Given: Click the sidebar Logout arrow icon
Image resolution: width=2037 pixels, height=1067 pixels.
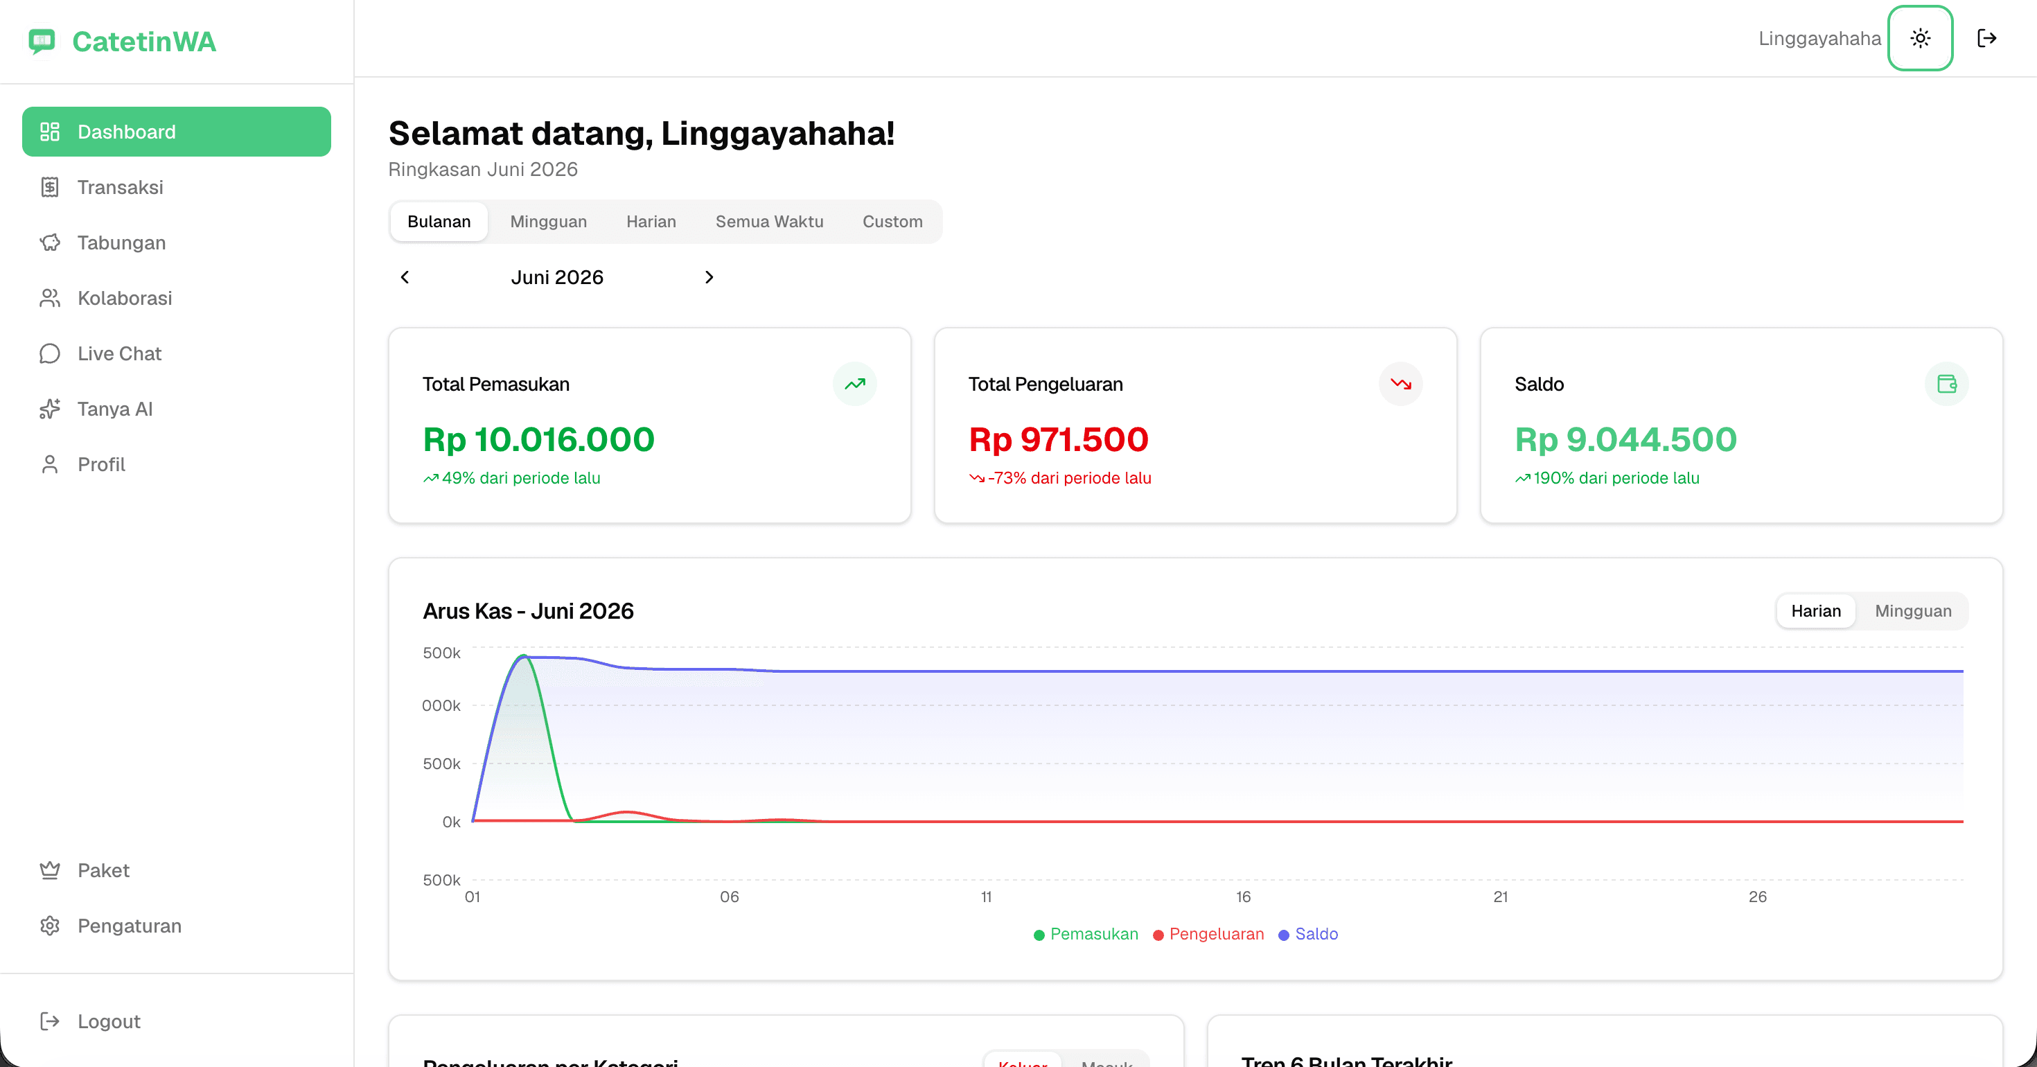Looking at the screenshot, I should pyautogui.click(x=50, y=1021).
